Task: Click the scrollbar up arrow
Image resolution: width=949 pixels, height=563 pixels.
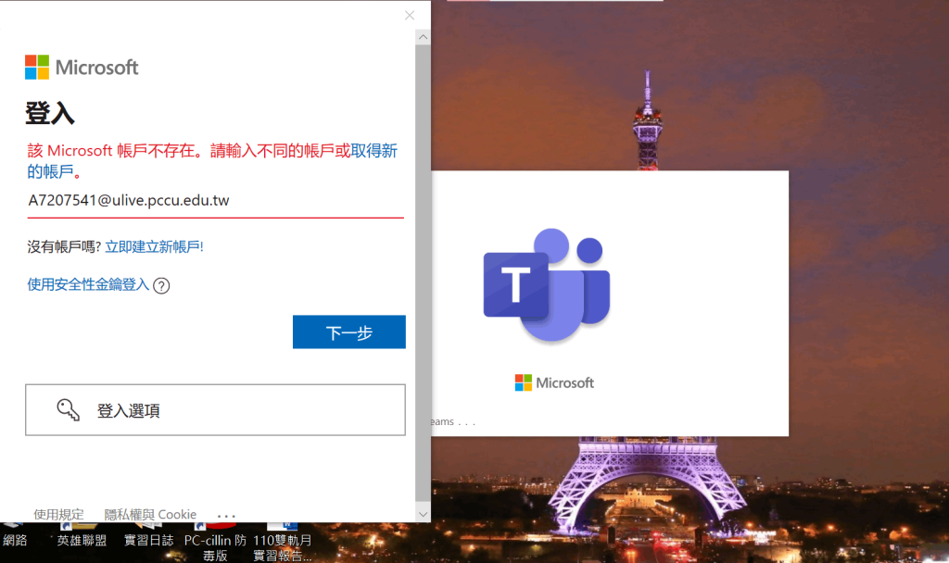Action: 423,36
